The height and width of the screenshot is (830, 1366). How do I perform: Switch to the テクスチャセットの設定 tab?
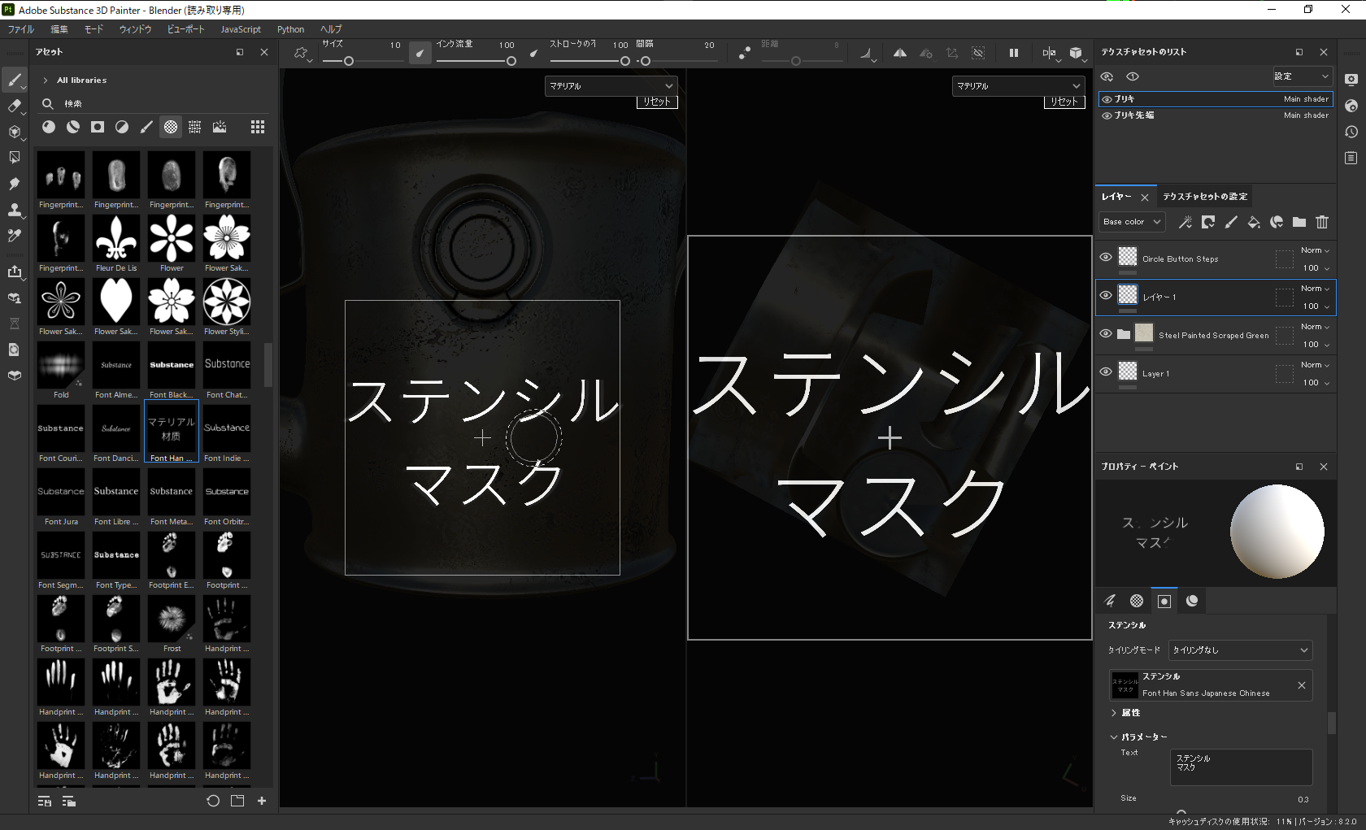(1206, 196)
